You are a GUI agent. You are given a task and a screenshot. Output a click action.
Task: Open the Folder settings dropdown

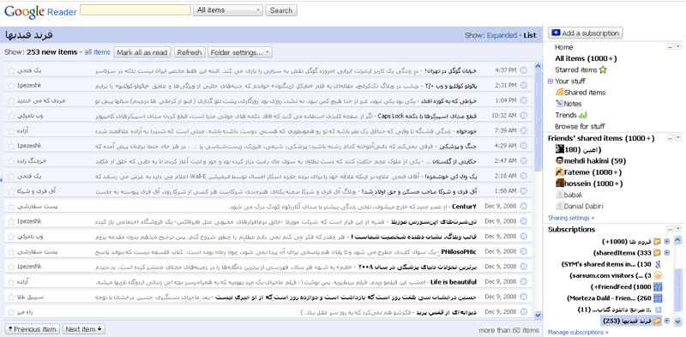coord(240,52)
